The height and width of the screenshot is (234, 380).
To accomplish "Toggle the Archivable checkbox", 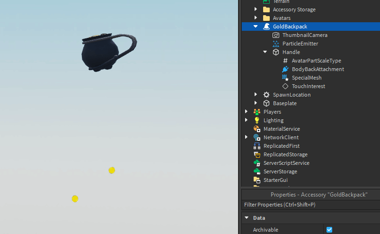I will pos(329,230).
